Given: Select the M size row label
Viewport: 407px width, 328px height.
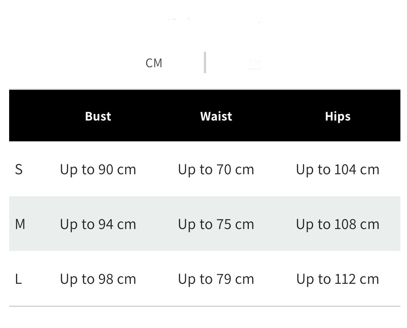Looking at the screenshot, I should (x=20, y=224).
